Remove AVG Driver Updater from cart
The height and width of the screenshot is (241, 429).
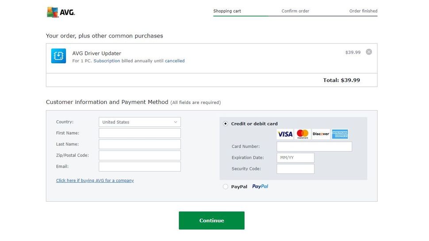coord(369,52)
